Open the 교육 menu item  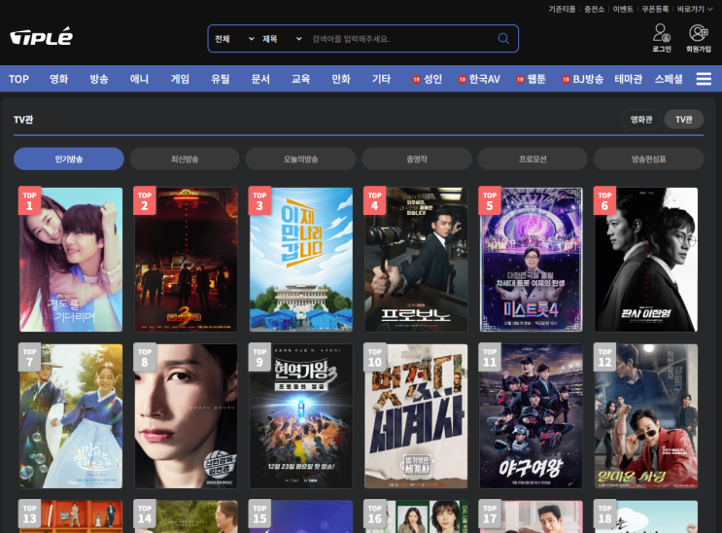300,79
